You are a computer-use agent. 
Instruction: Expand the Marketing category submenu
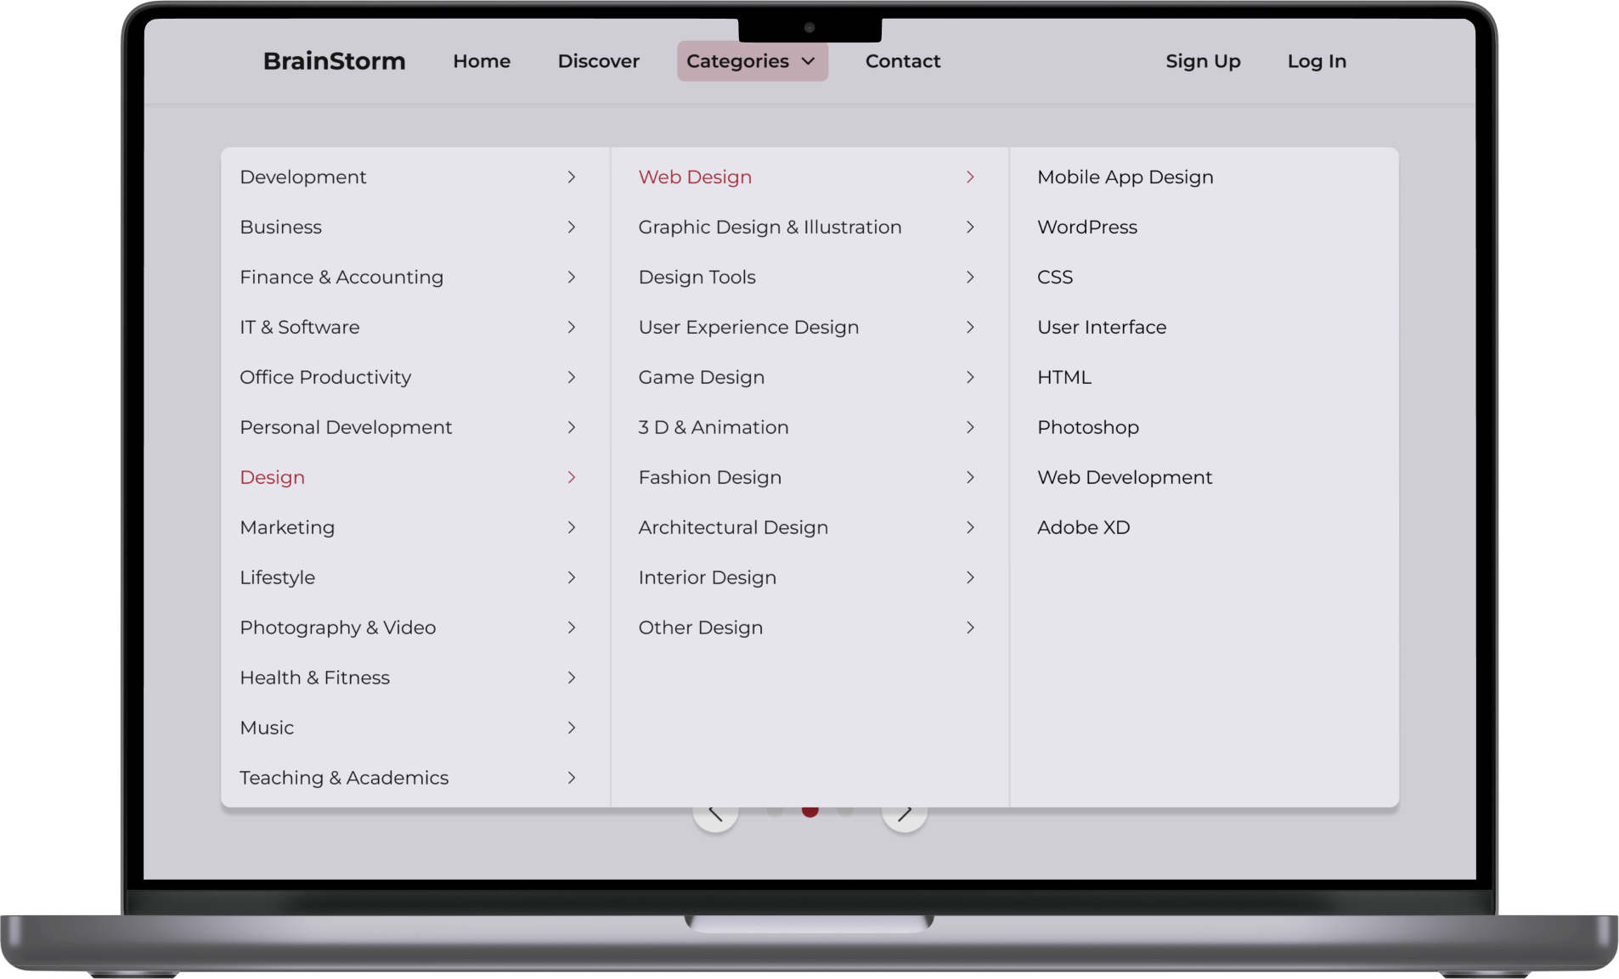[571, 527]
